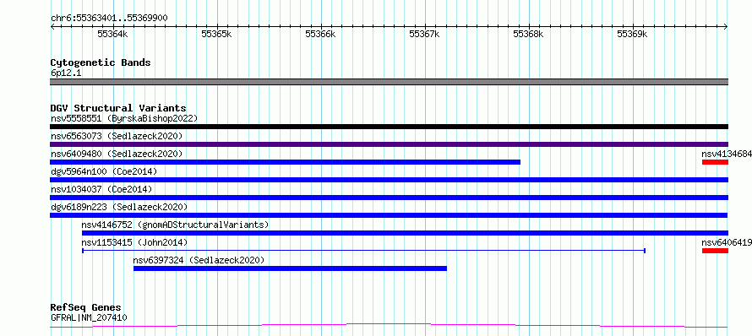This screenshot has height=336, width=752.
Task: Click the nsv4146752 gnomAD variant bar
Action: 406,233
